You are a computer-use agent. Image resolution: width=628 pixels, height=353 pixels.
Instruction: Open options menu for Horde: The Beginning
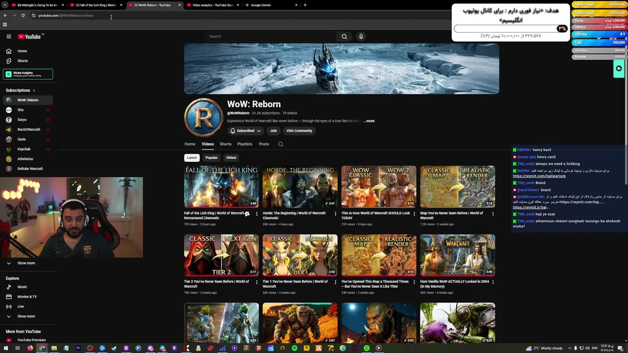point(336,214)
